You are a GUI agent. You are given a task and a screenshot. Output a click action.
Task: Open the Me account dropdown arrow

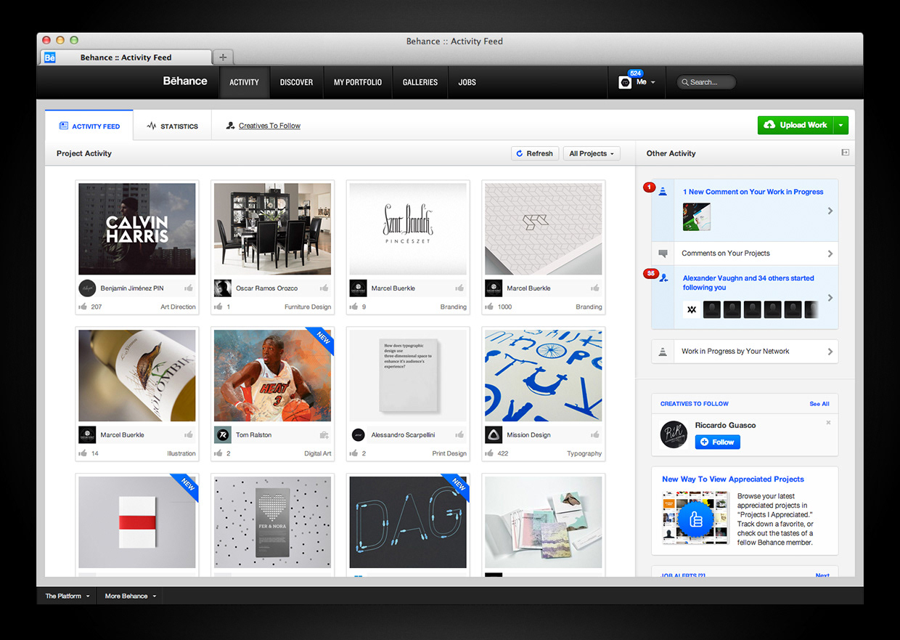point(652,83)
